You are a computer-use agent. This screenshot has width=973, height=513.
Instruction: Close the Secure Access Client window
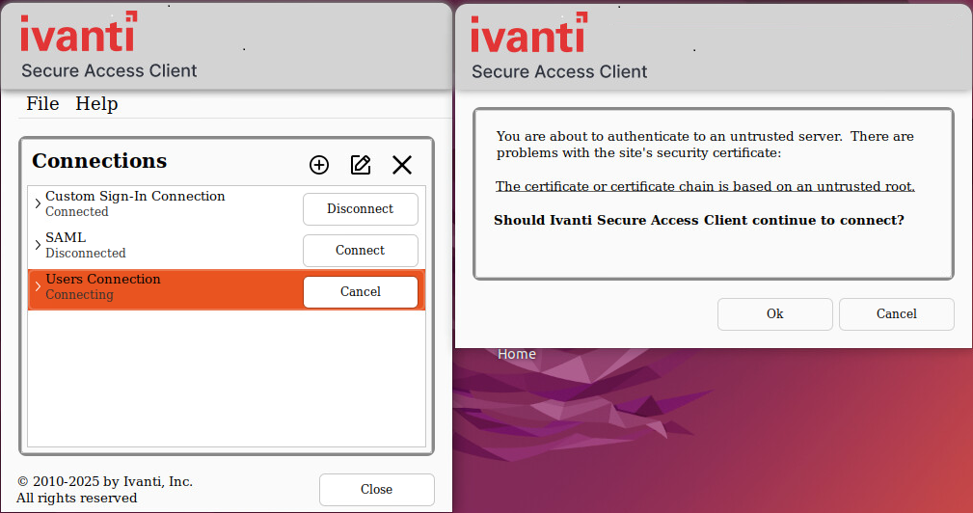click(377, 490)
